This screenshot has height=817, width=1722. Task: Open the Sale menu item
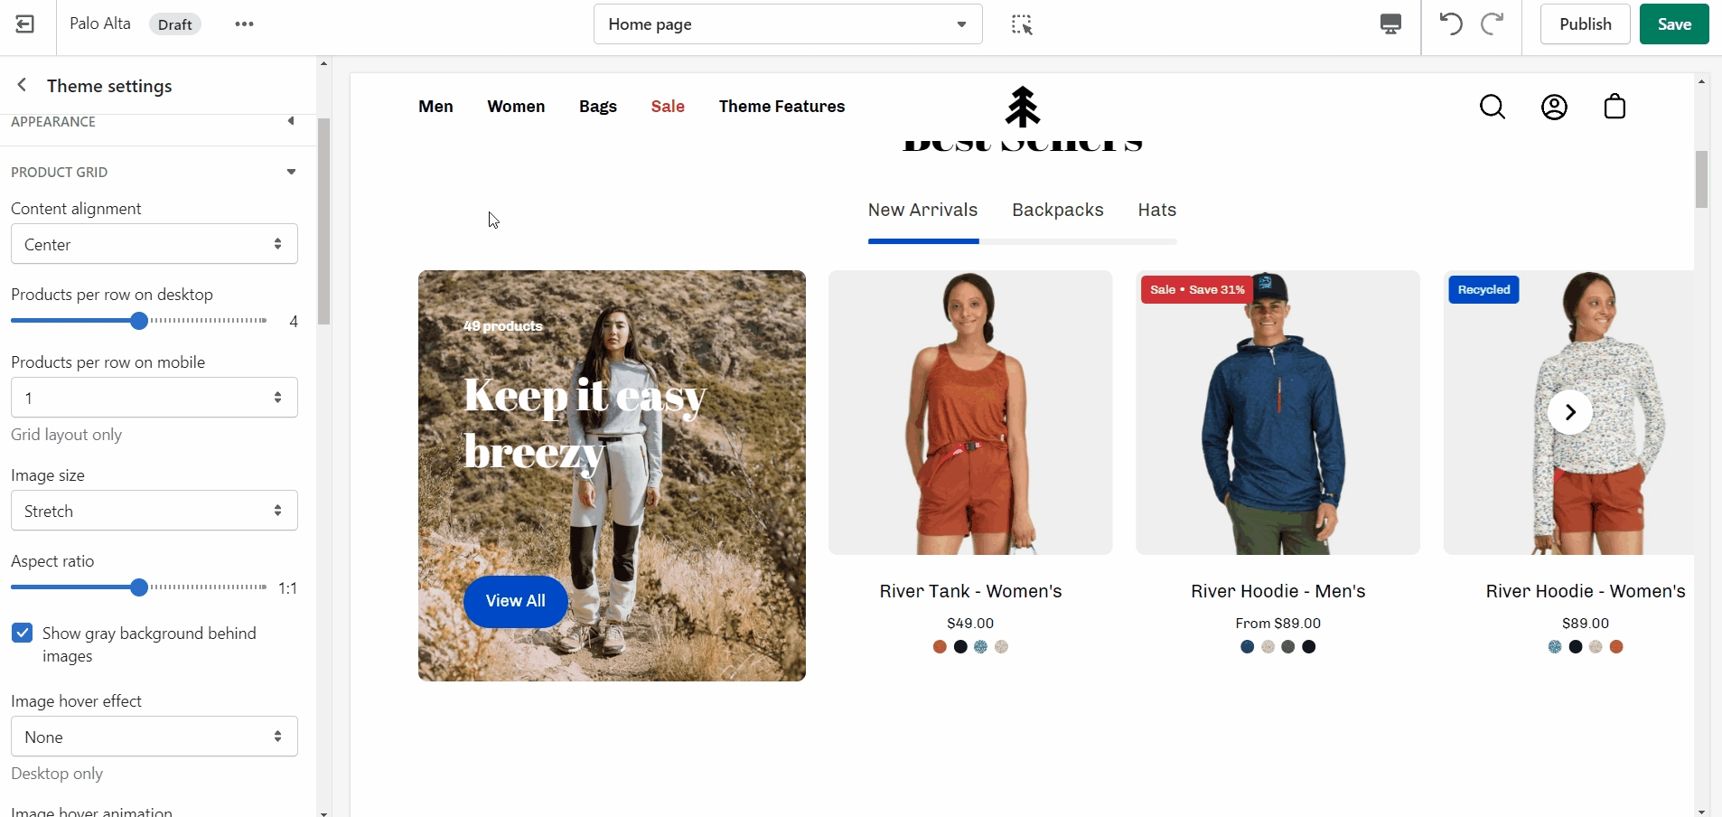point(668,107)
